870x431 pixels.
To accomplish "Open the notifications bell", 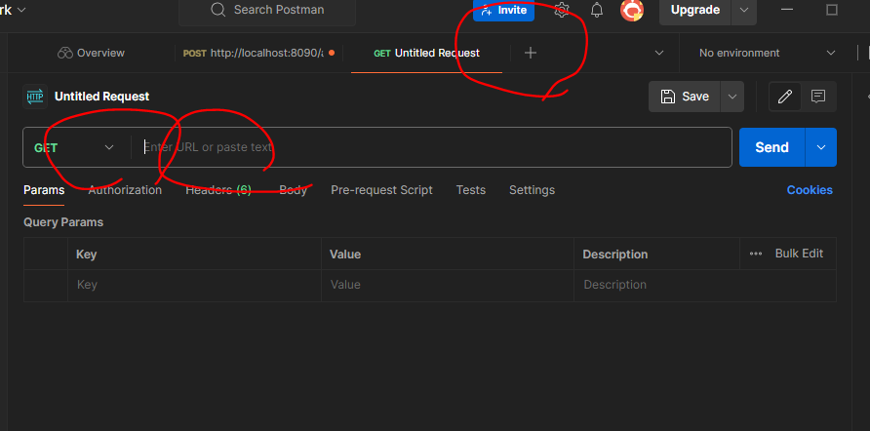I will tap(597, 10).
